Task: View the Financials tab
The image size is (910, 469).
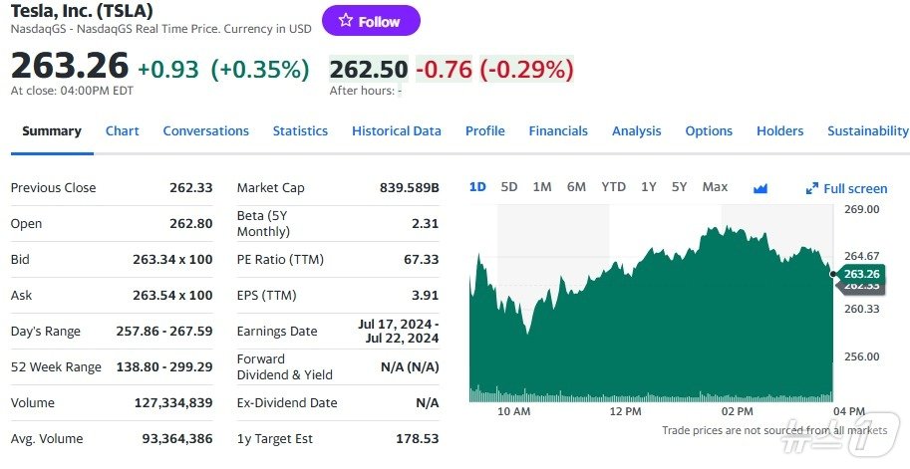Action: pyautogui.click(x=558, y=131)
